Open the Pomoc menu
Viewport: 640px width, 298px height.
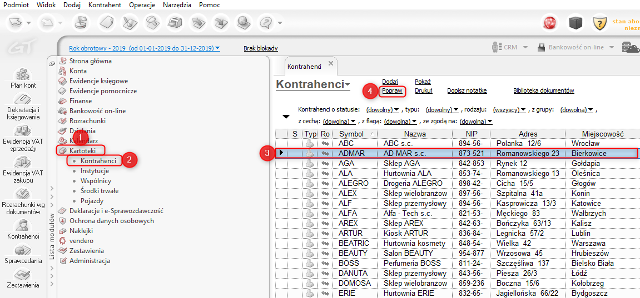click(210, 5)
